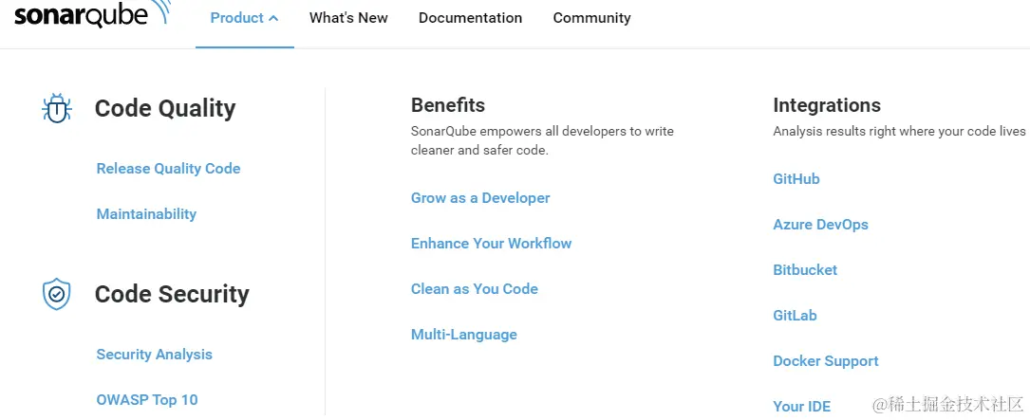Click the Code Security heading
Viewport: 1030px width, 420px height.
pyautogui.click(x=172, y=294)
